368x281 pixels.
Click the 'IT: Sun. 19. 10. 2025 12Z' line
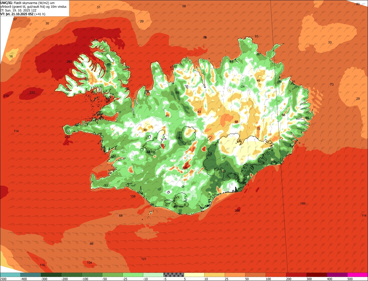coord(19,10)
